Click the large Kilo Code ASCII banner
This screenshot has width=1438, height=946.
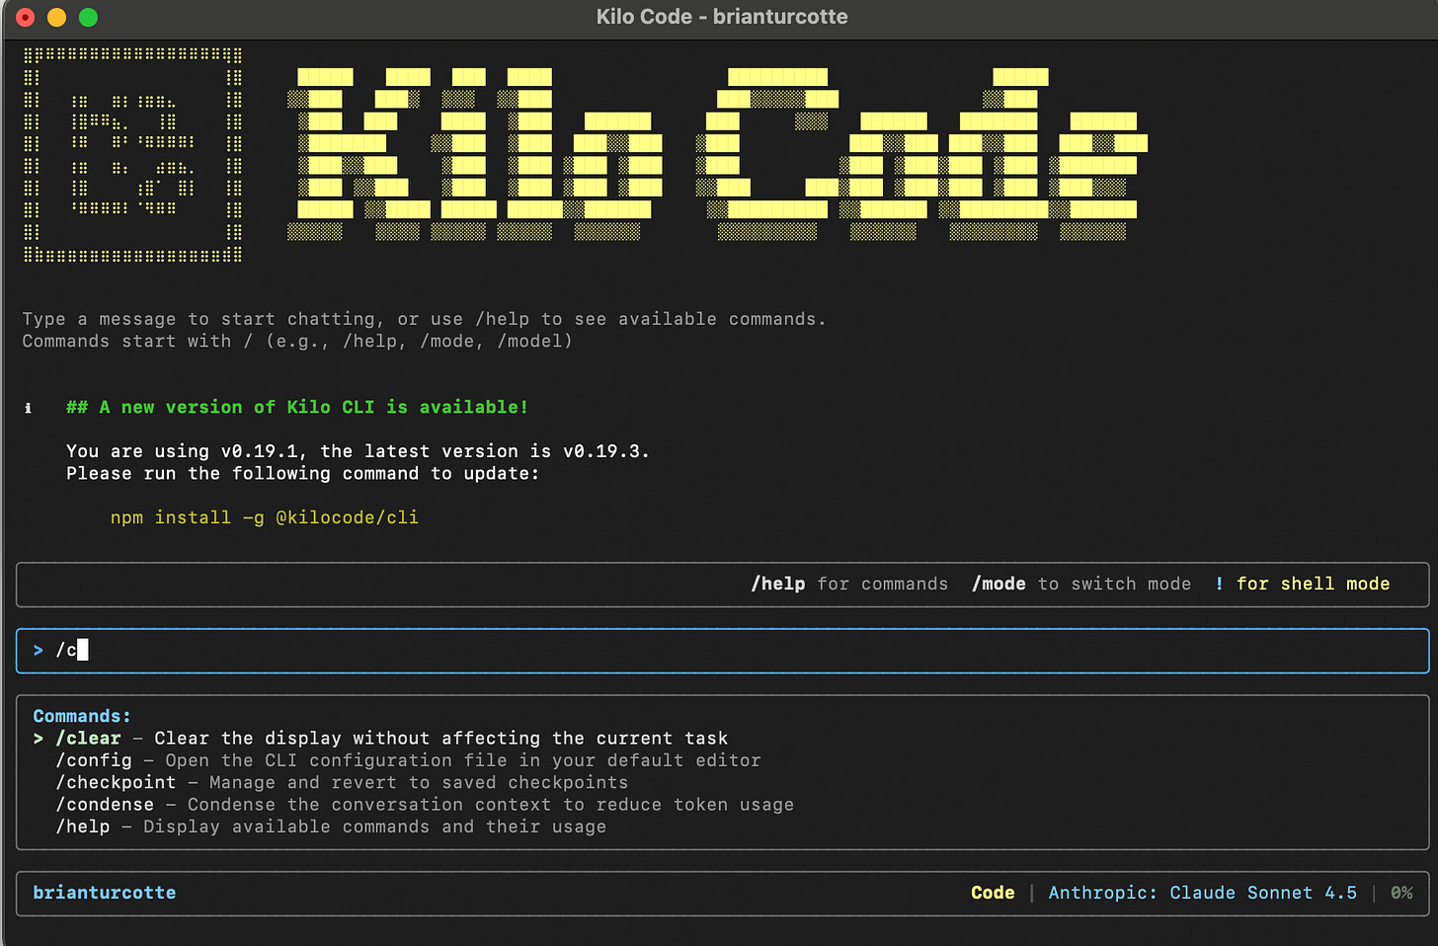click(717, 155)
